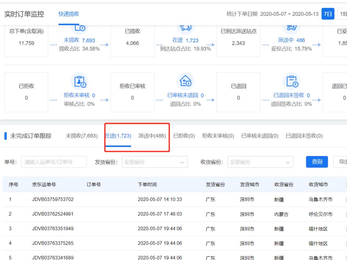Select the 派送中 delivery icon
This screenshot has height=260, width=347.
coord(292,28)
